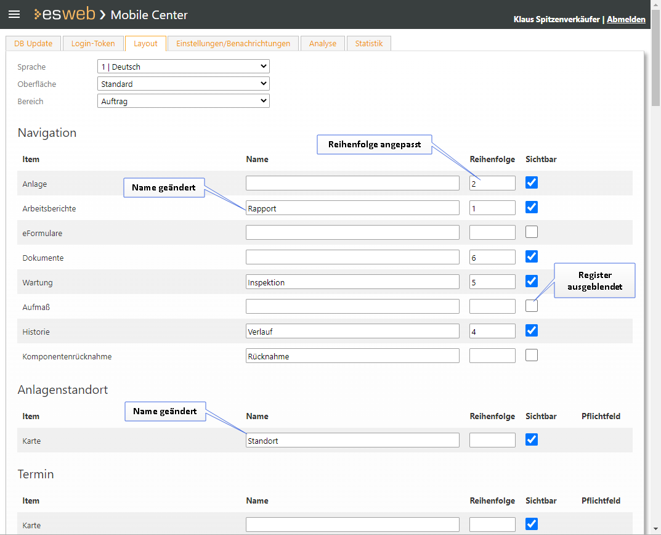Edit Reihenfolge value 4 for Historie
Viewport: 661px width, 535px height.
pyautogui.click(x=492, y=331)
